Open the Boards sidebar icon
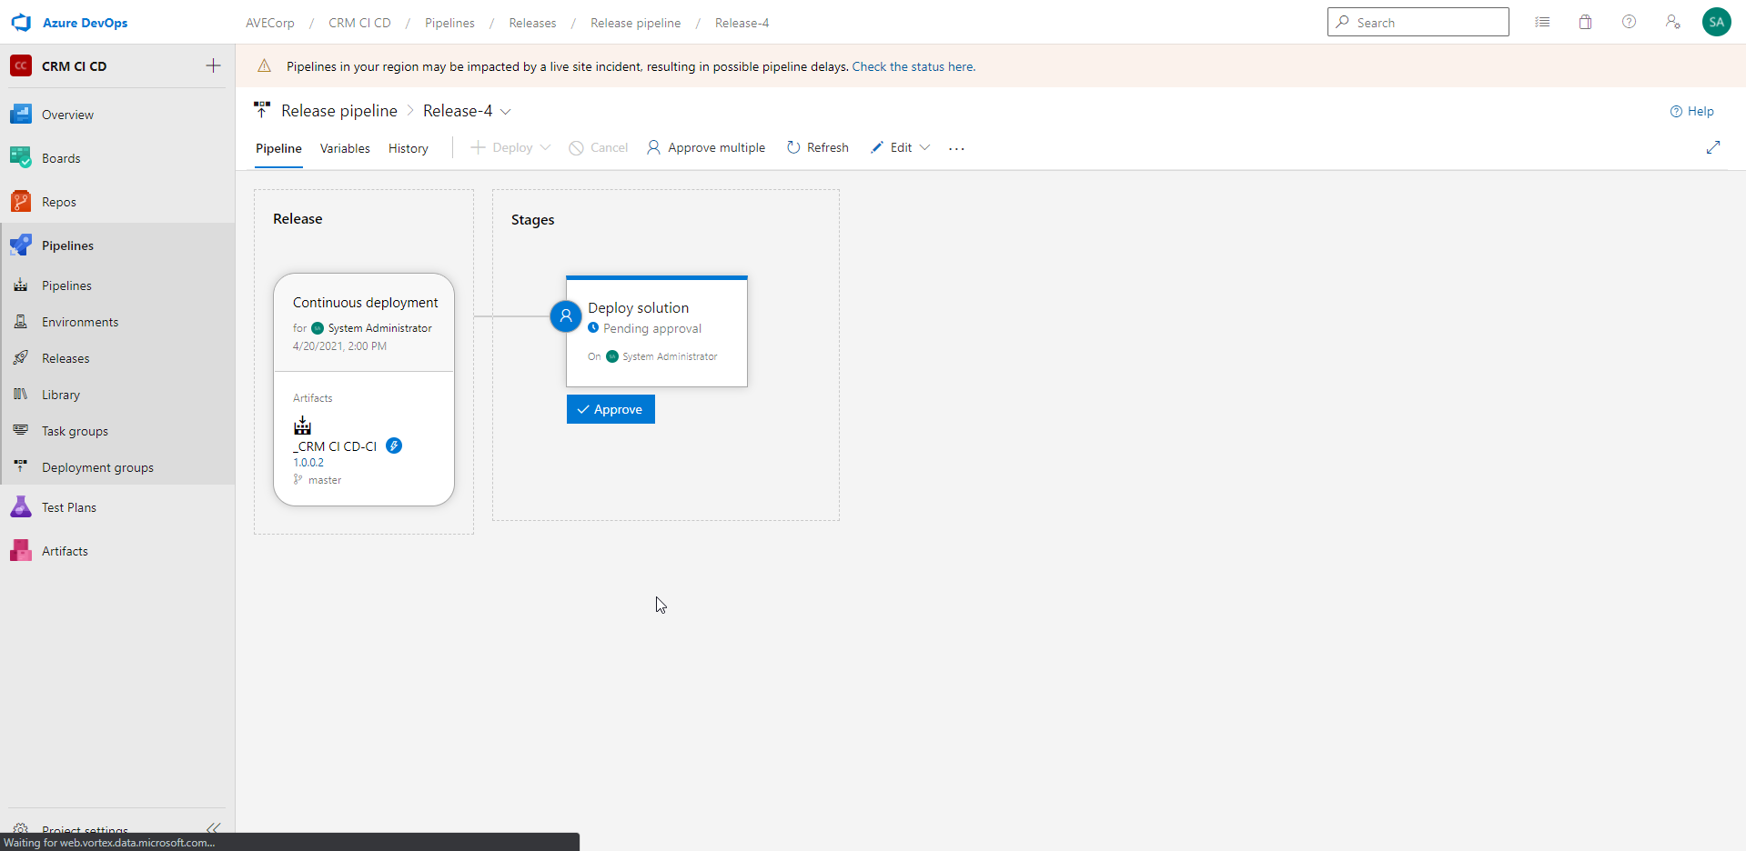Image resolution: width=1746 pixels, height=851 pixels. [21, 158]
